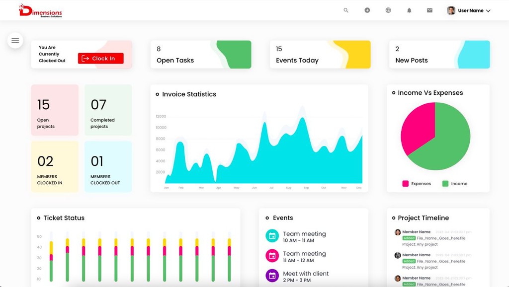Image resolution: width=509 pixels, height=287 pixels.
Task: Click the teal 10 AM Team meeting icon
Action: pos(272,236)
